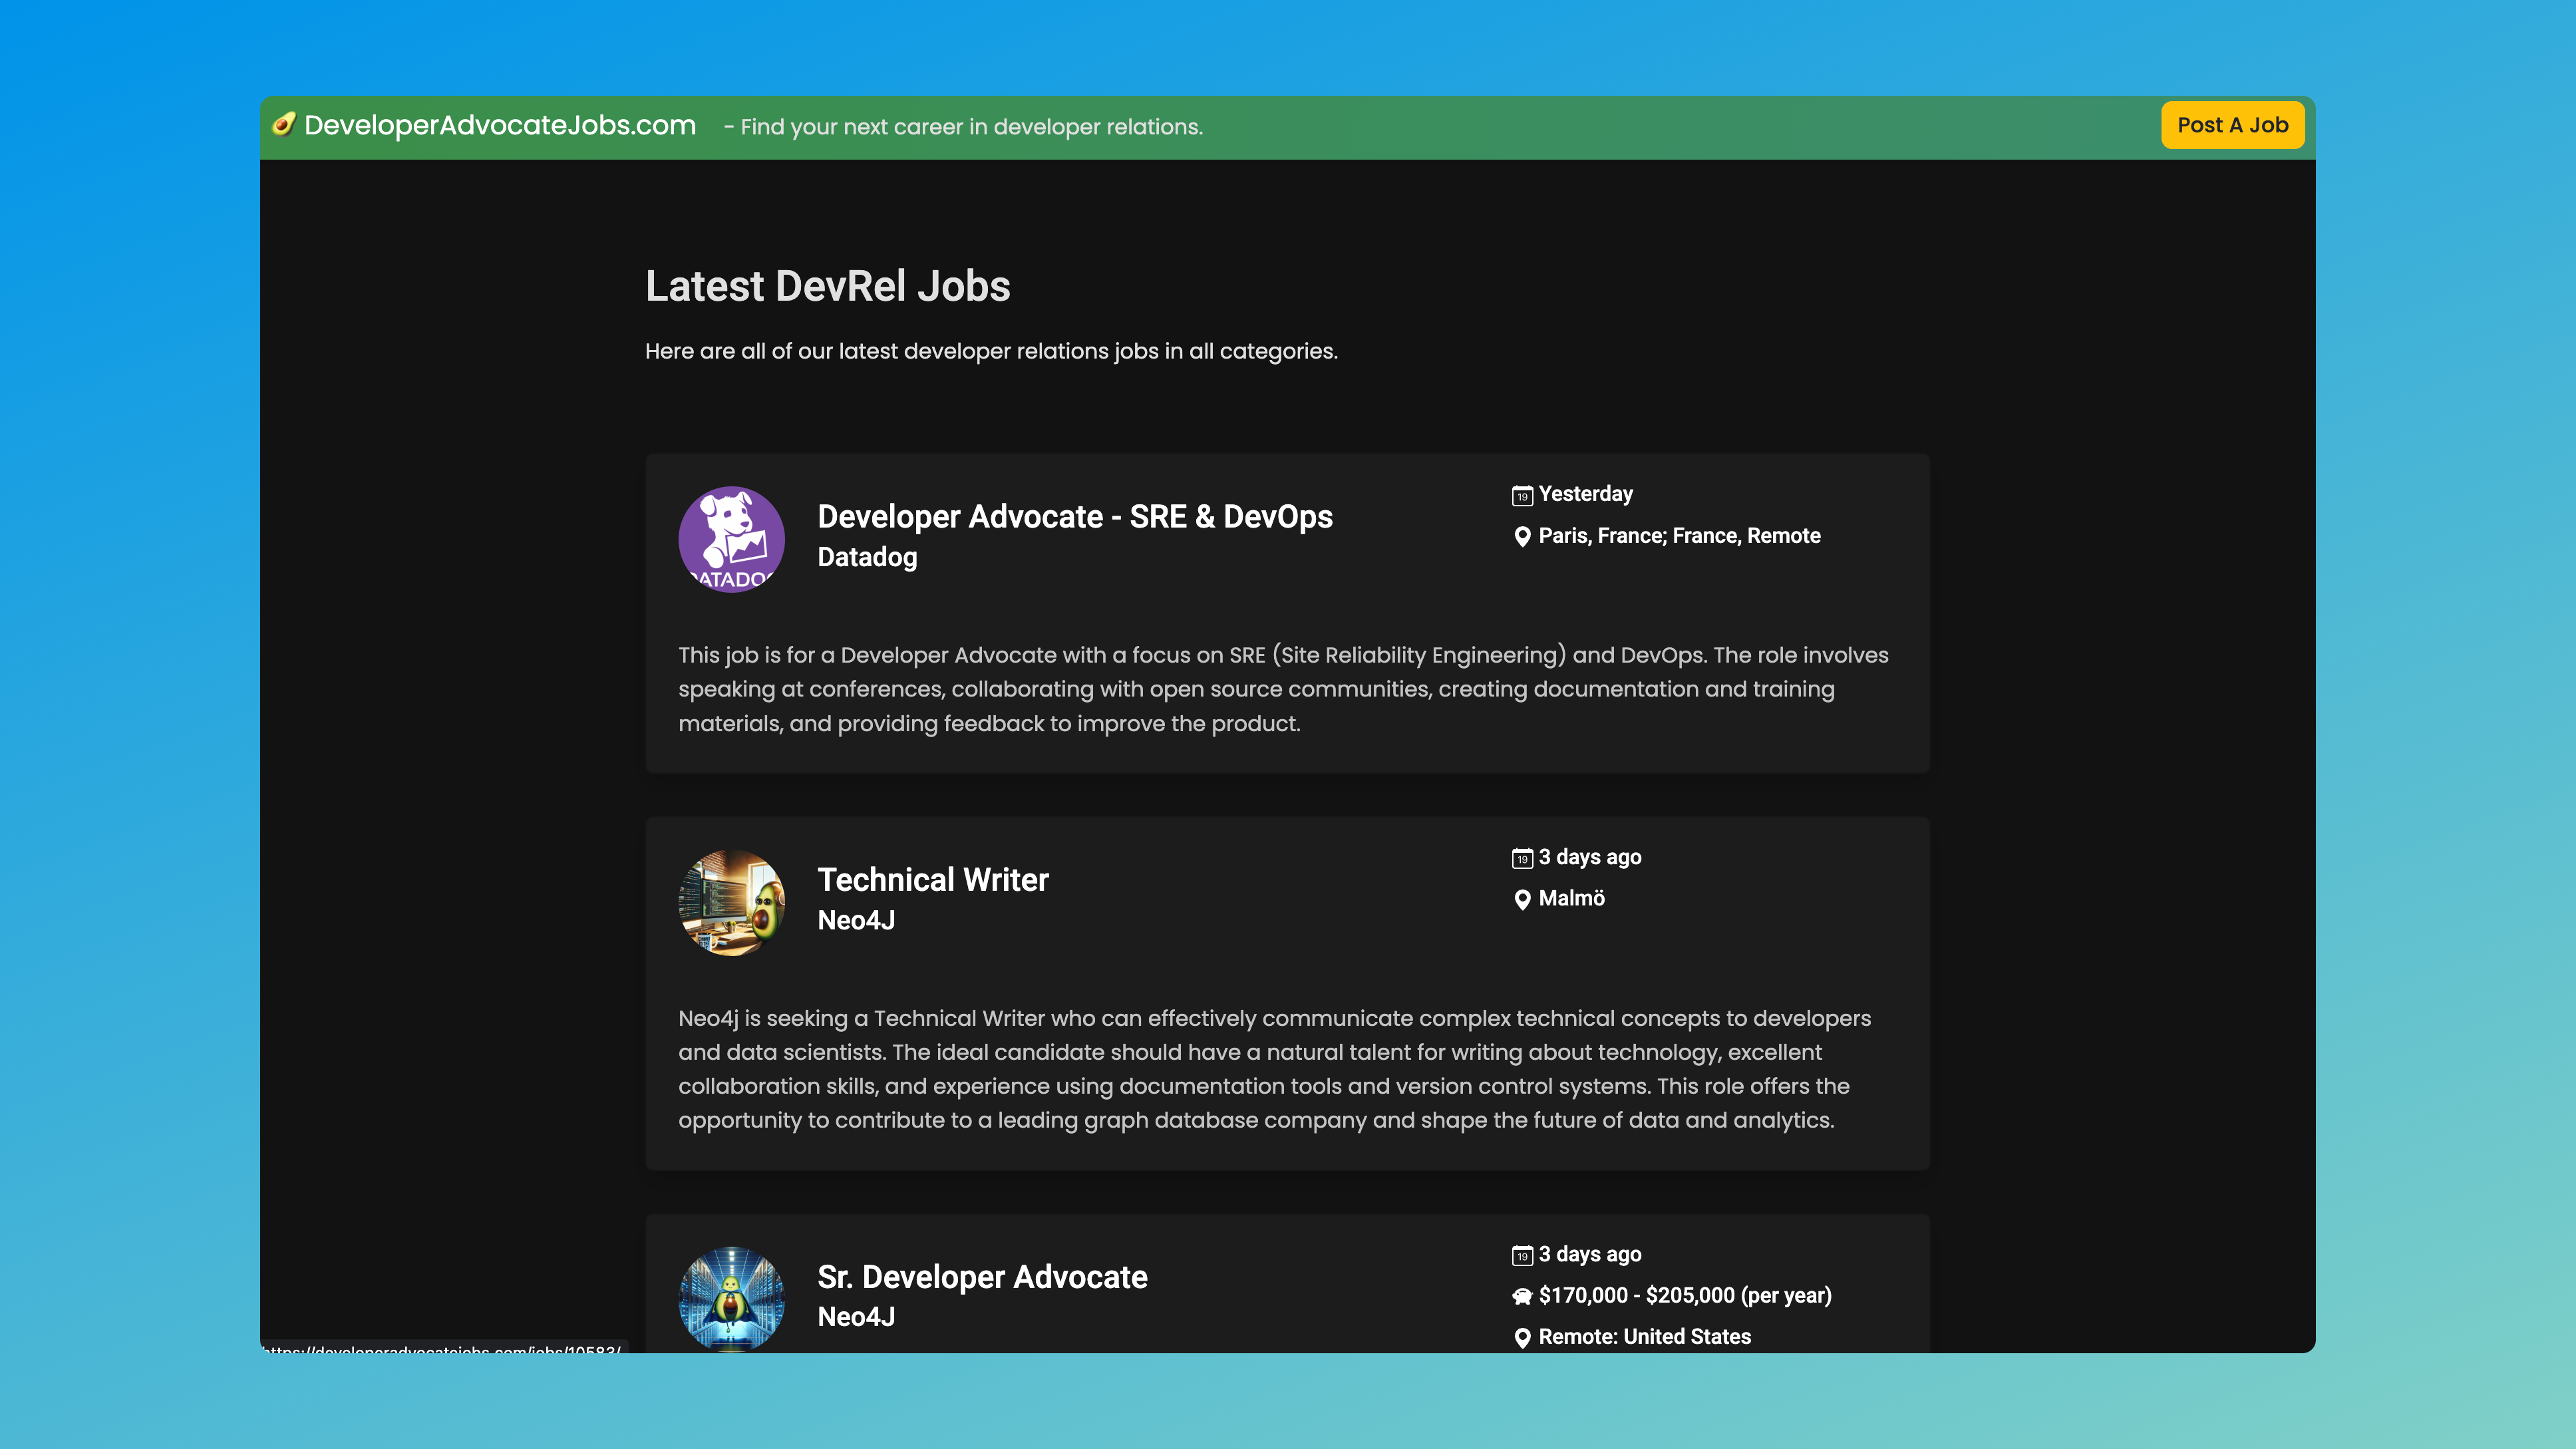Viewport: 2576px width, 1449px height.
Task: Click the Datadog company name
Action: 867,557
